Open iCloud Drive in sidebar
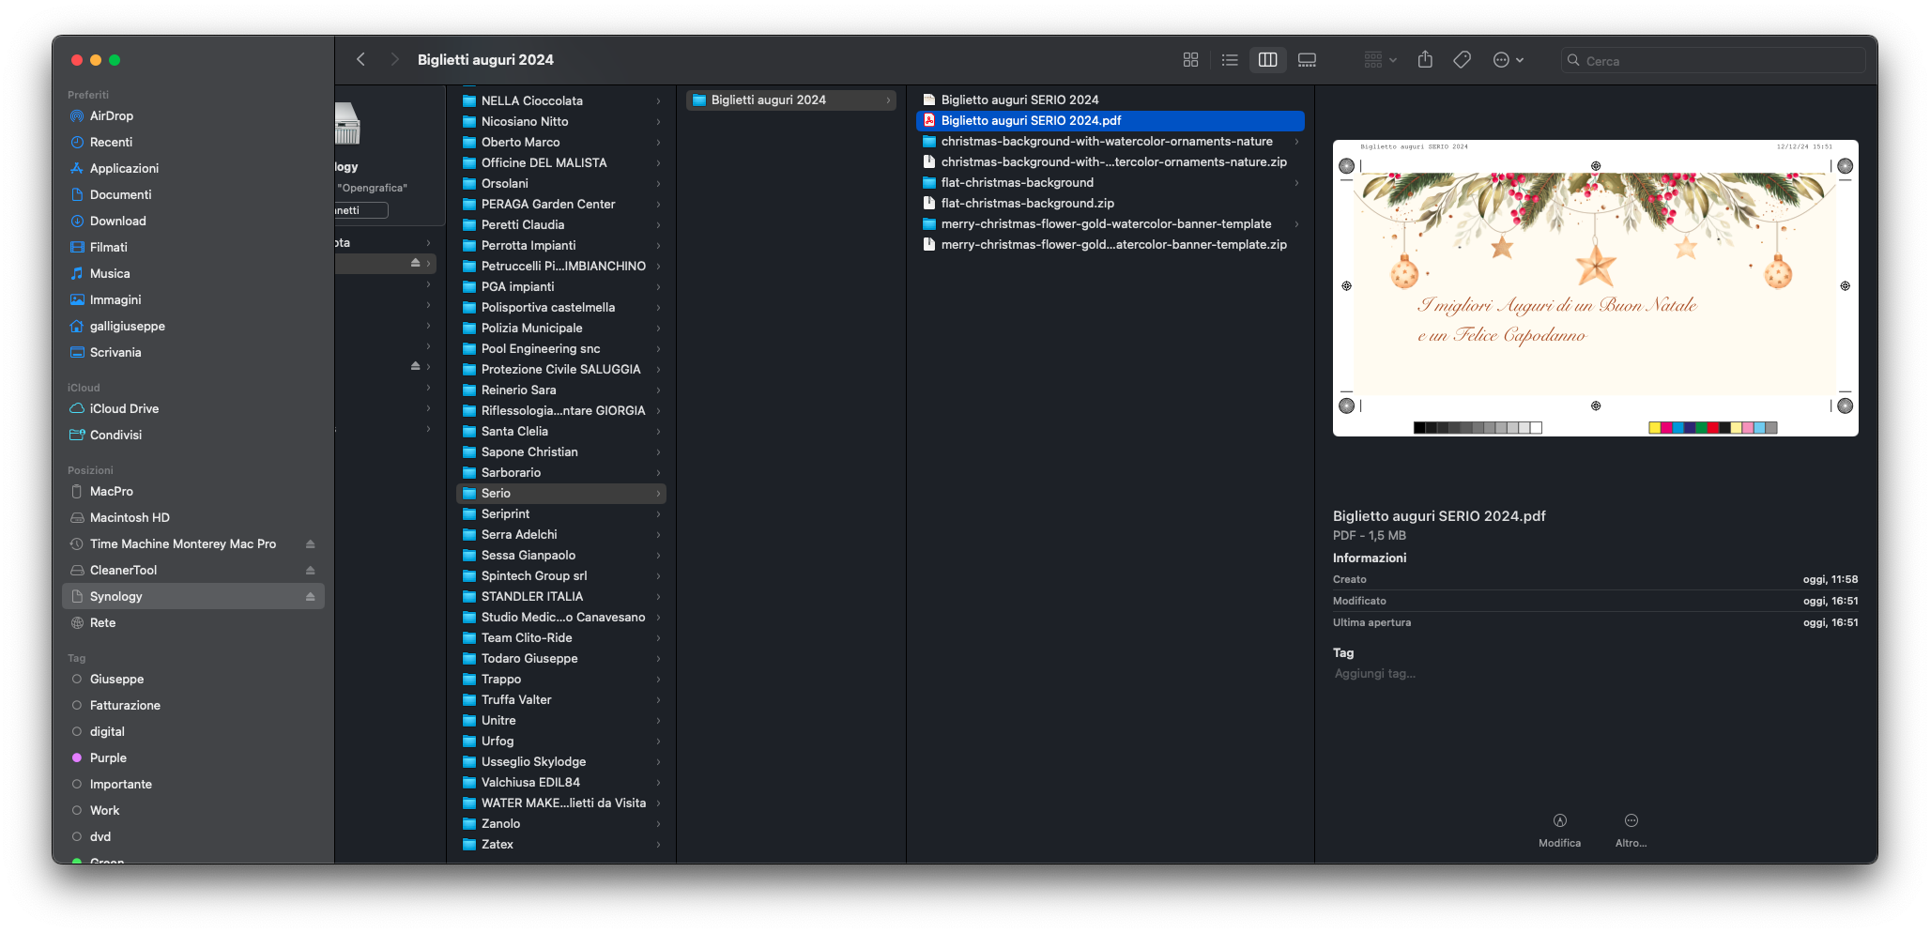 pyautogui.click(x=124, y=409)
